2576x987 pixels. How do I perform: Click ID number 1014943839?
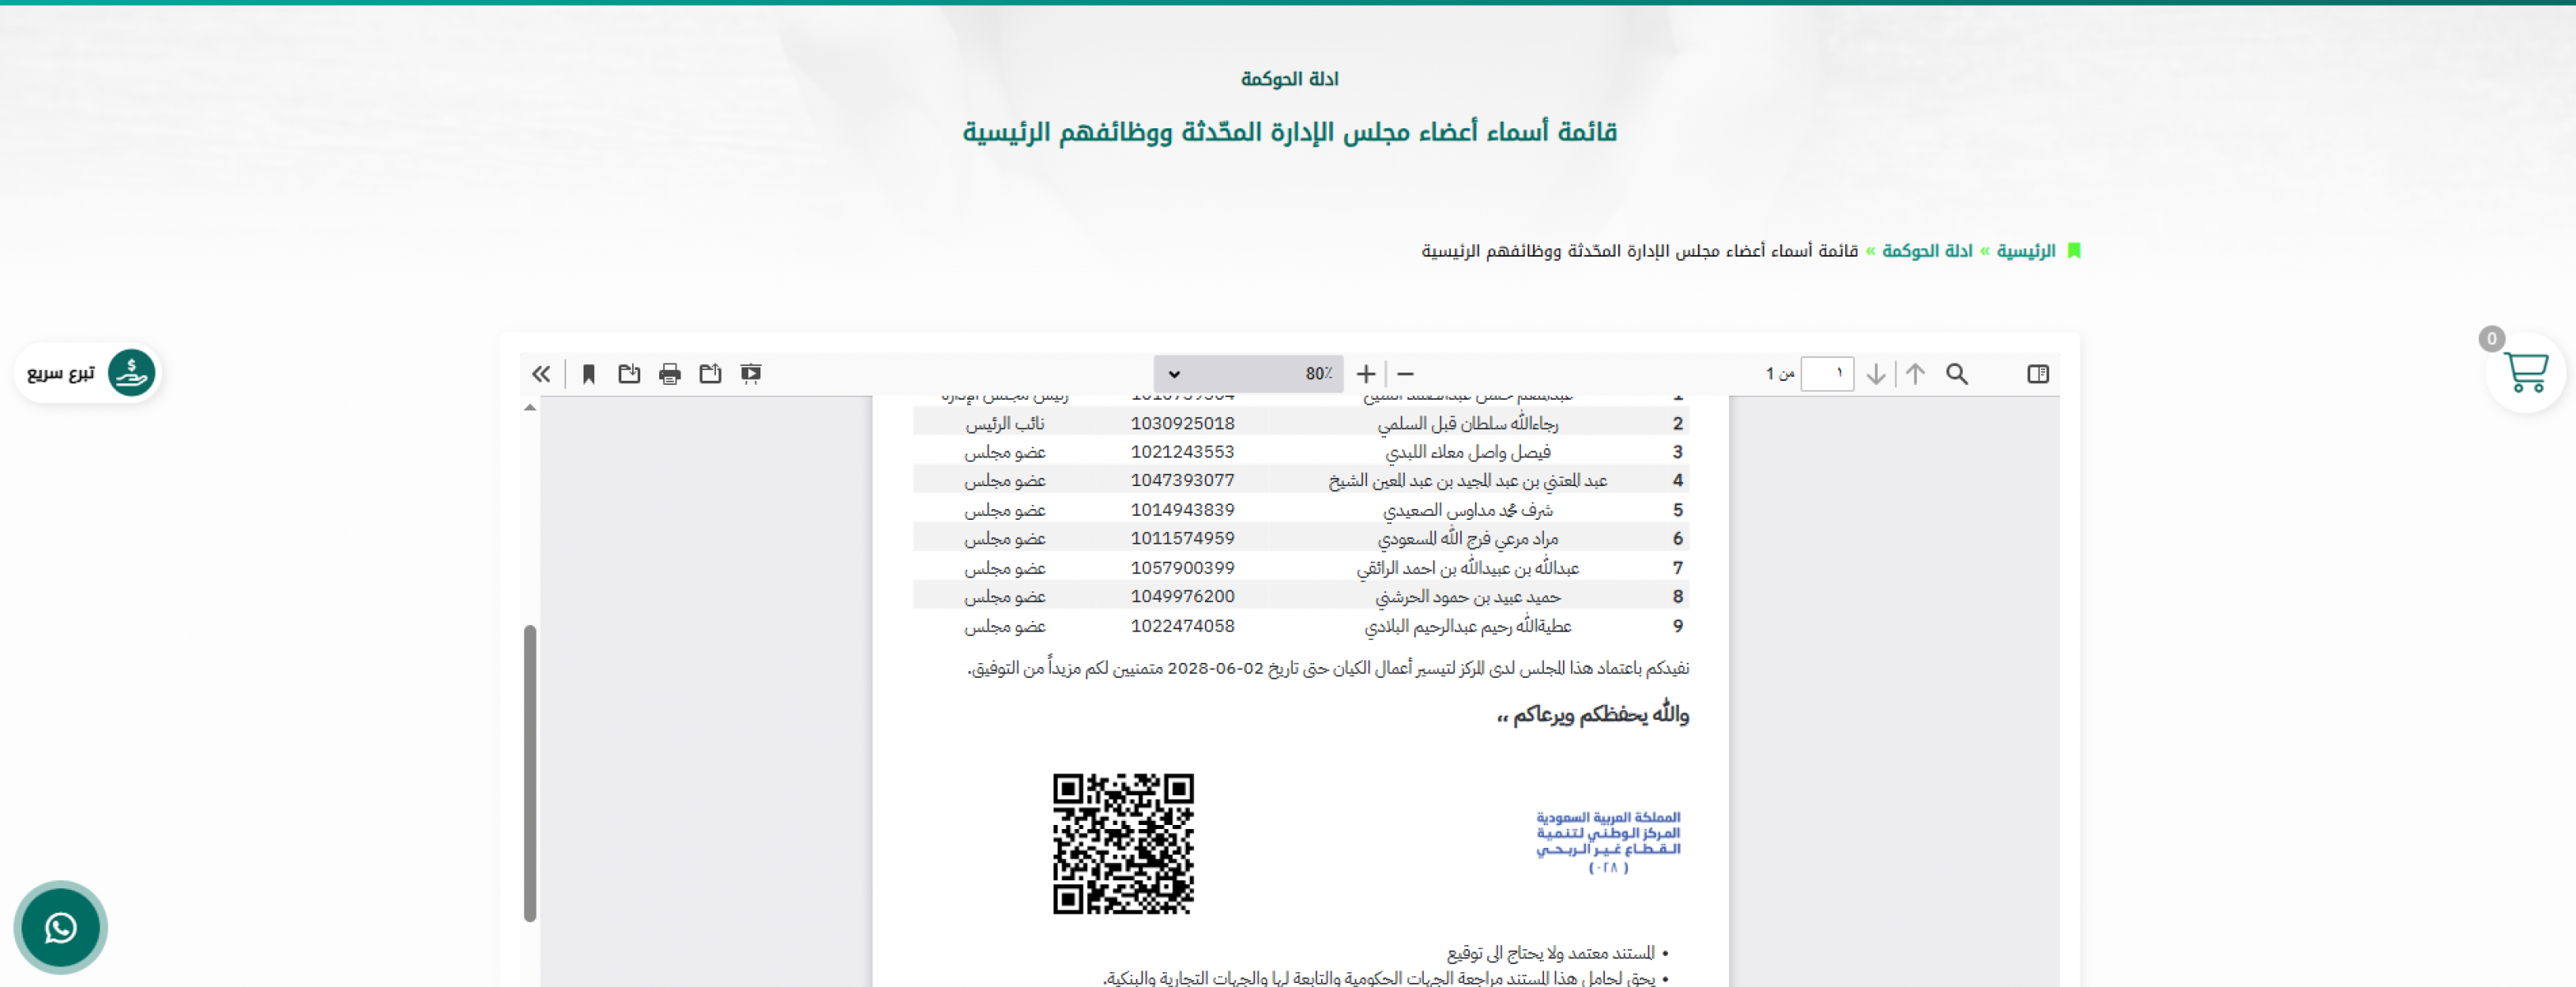1182,511
